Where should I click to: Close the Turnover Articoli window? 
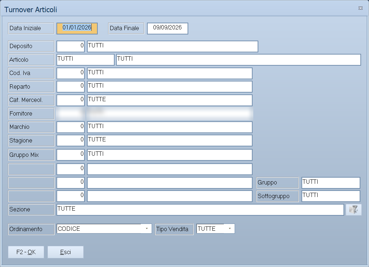tap(360, 8)
